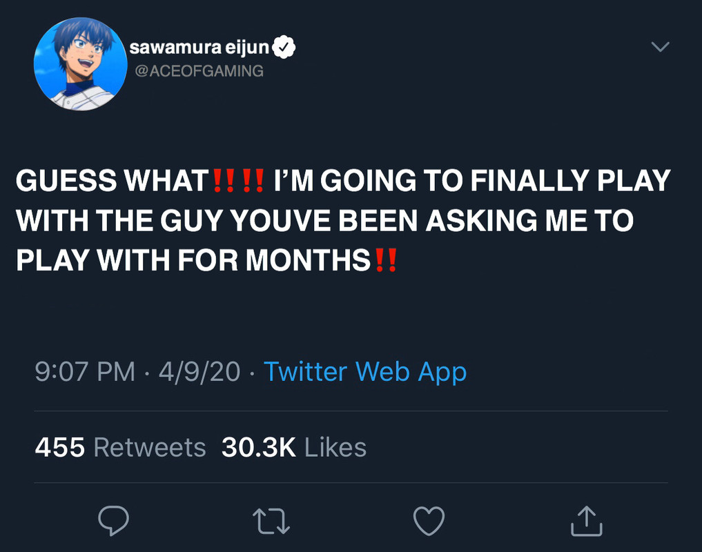Click the verified checkmark badge

285,48
